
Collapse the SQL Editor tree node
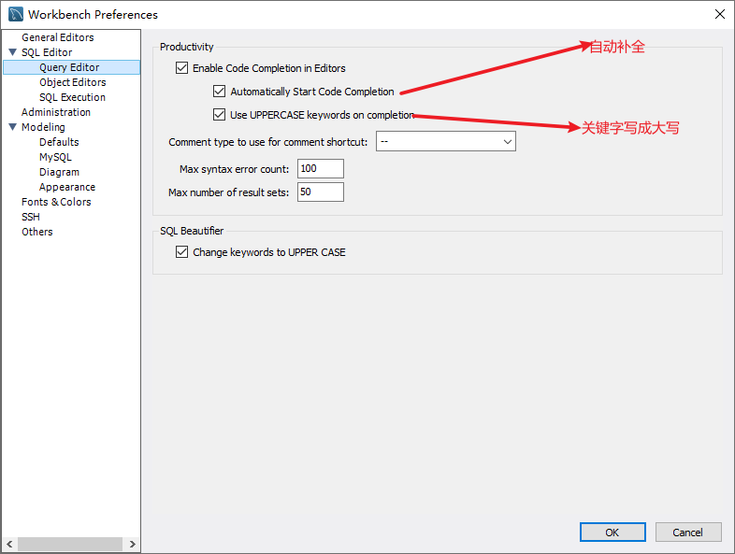[13, 52]
